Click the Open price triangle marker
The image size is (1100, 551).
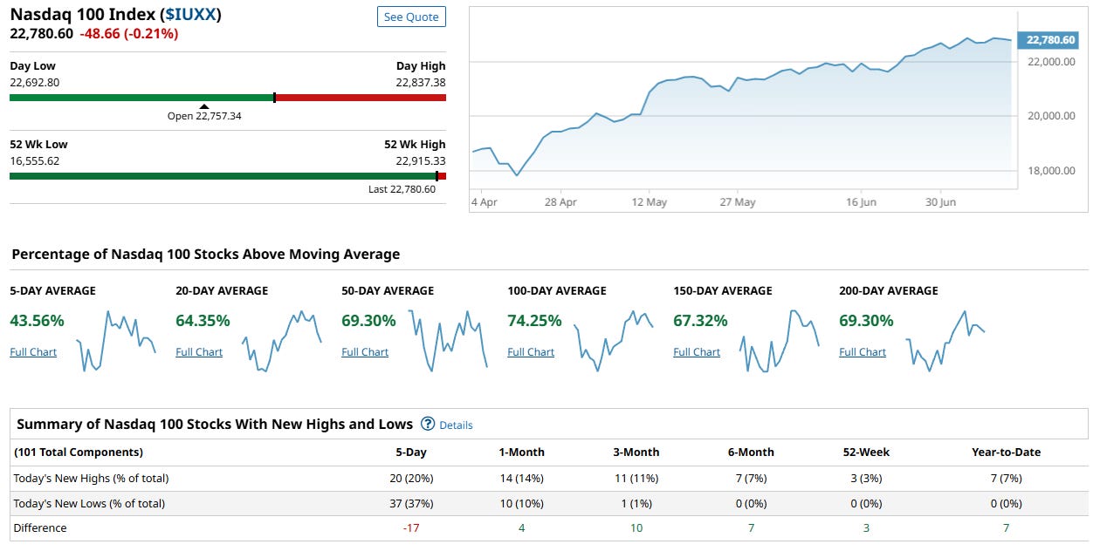(x=204, y=106)
